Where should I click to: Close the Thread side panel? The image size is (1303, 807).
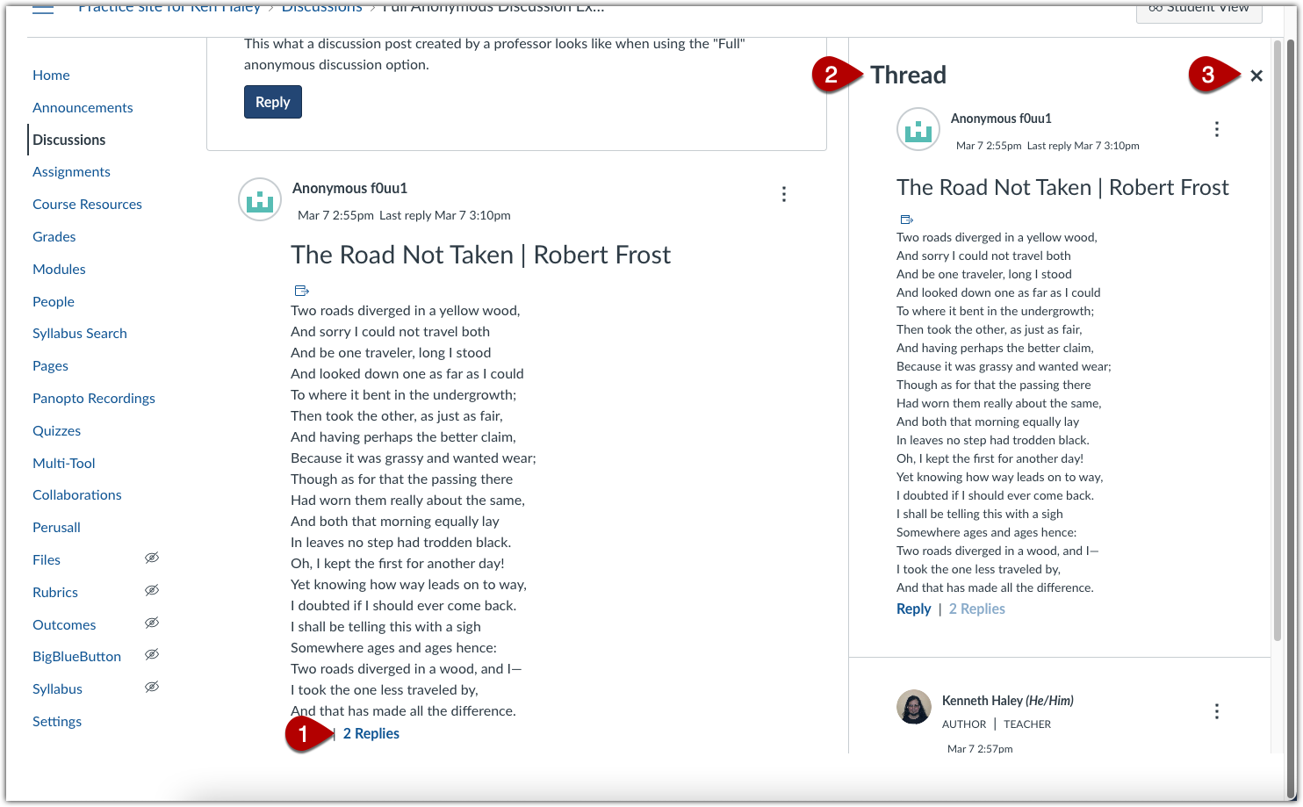click(1256, 76)
